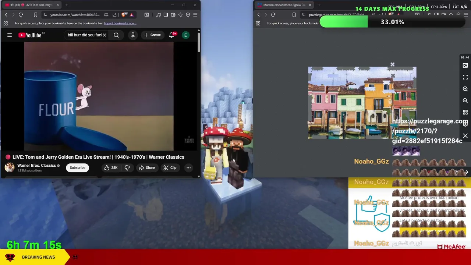The width and height of the screenshot is (471, 265).
Task: Go back in the YouTube browser window
Action: 6,15
